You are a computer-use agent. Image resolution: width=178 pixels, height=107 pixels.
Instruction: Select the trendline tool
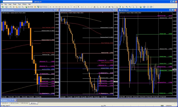(92, 7)
